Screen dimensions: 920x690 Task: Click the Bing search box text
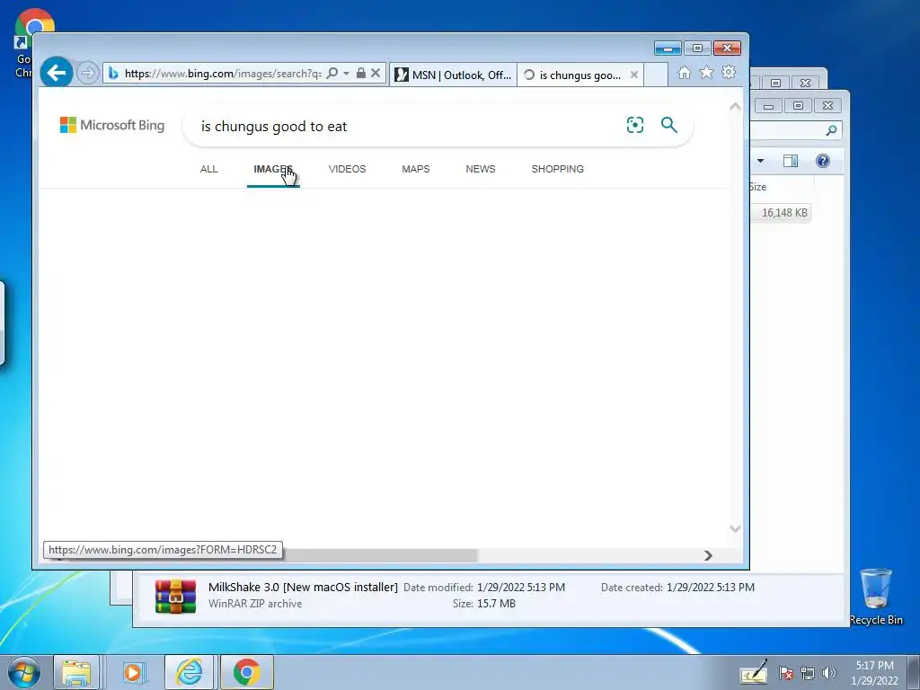click(x=274, y=126)
